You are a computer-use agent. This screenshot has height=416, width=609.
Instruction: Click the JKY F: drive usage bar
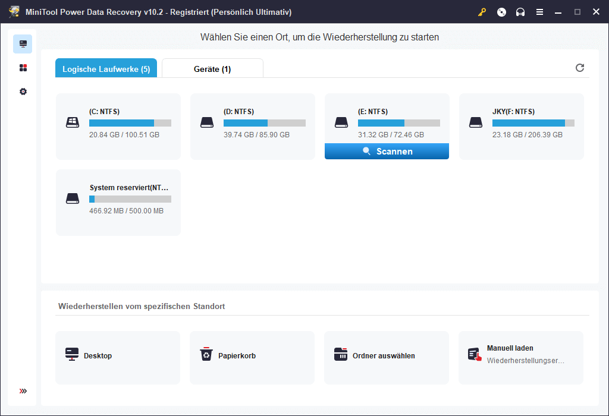pyautogui.click(x=533, y=123)
